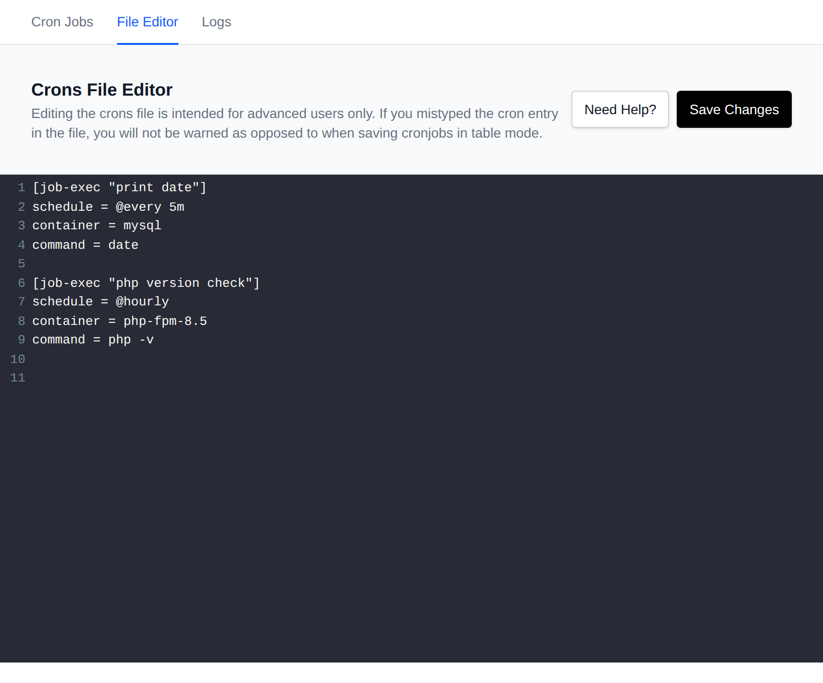Click line number 11 in the gutter
The image size is (823, 683).
pos(18,378)
